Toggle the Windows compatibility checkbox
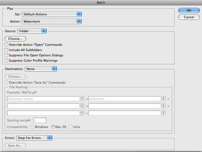 pyautogui.click(x=32, y=127)
